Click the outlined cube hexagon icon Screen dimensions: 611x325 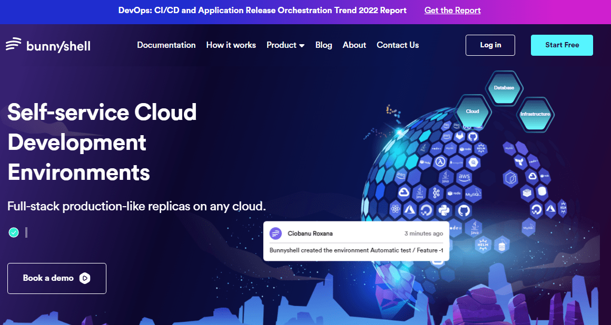510,179
